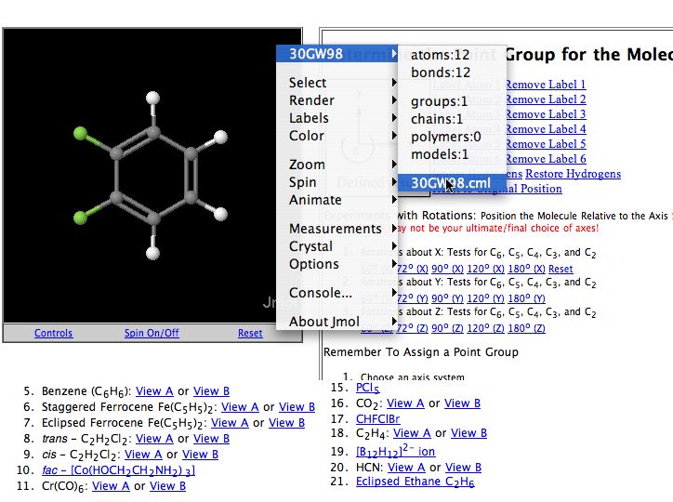Screen dimensions: 673x502
Task: Select the 30GW98.cml submenu item
Action: point(453,183)
